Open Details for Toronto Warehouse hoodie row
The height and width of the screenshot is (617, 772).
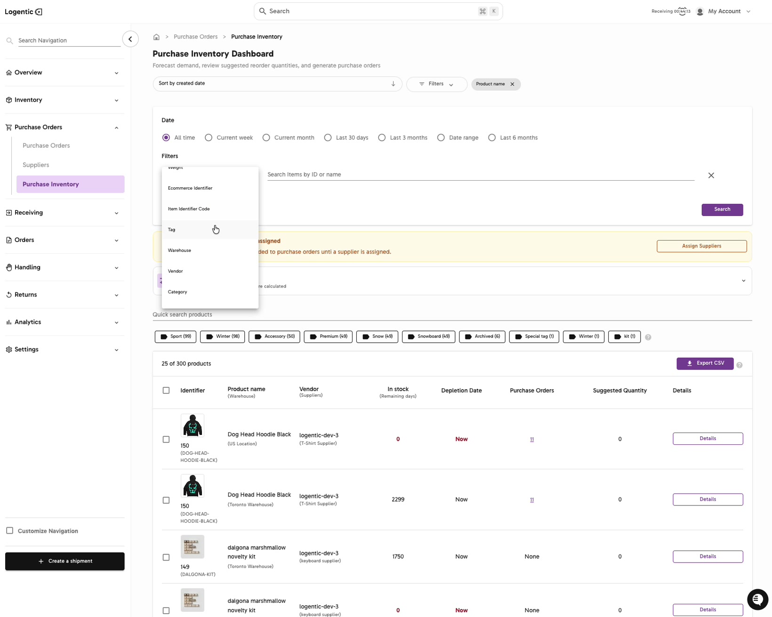708,499
